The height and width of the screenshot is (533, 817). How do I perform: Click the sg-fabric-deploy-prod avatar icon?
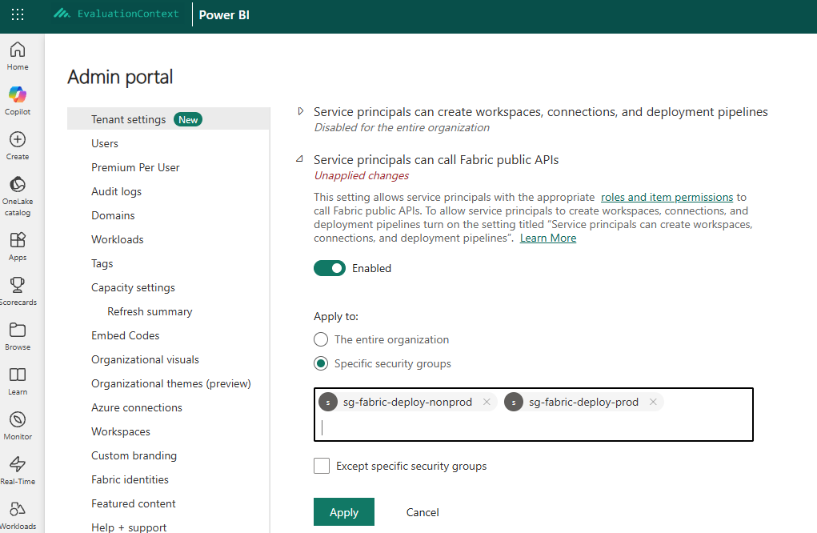click(x=514, y=402)
